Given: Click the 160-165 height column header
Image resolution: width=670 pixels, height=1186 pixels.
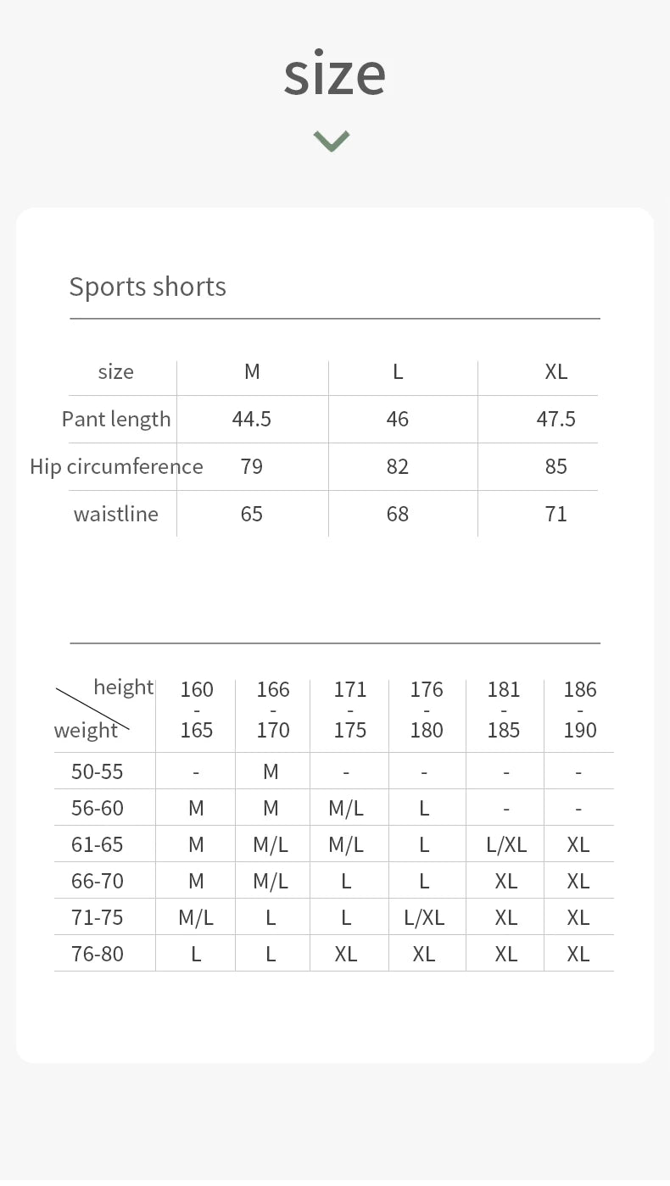Looking at the screenshot, I should [197, 710].
